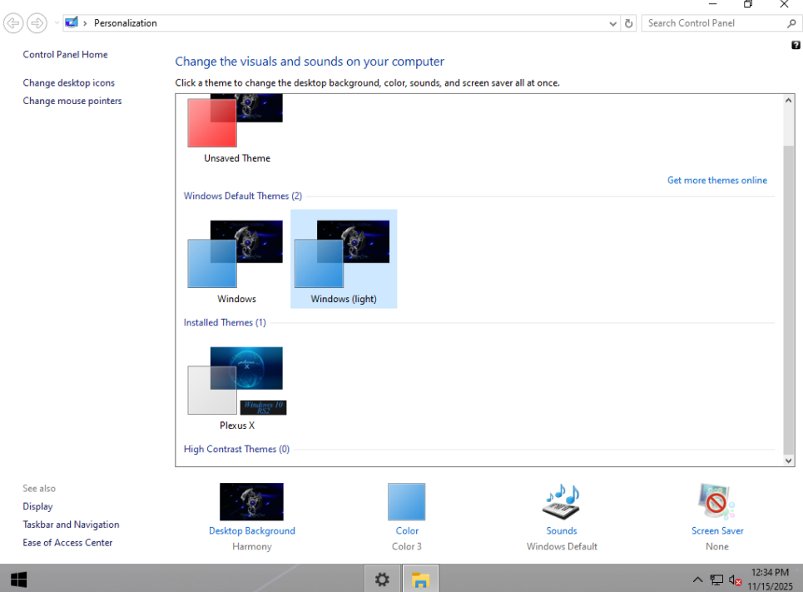
Task: Click Windows Default Themes (2) heading
Action: pos(243,196)
